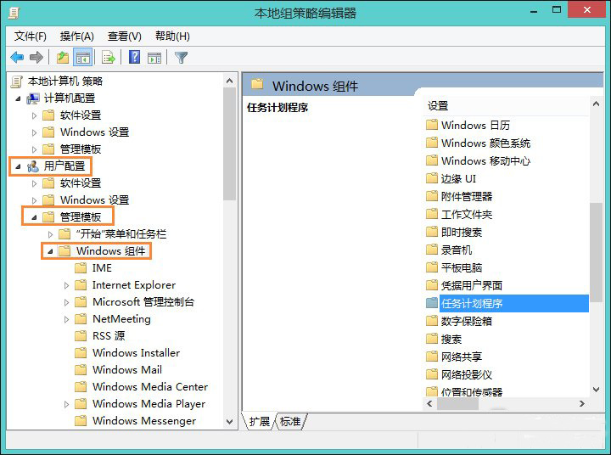Click the show/hide action pane icon

click(x=154, y=58)
